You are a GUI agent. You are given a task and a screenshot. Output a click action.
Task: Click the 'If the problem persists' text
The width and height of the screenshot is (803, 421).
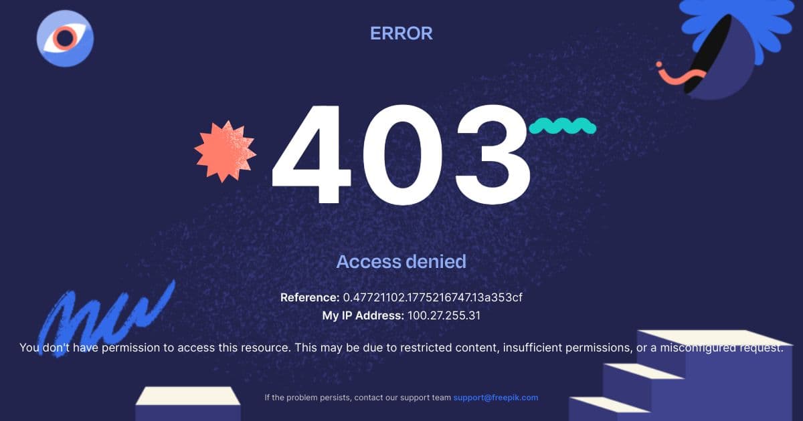point(358,398)
